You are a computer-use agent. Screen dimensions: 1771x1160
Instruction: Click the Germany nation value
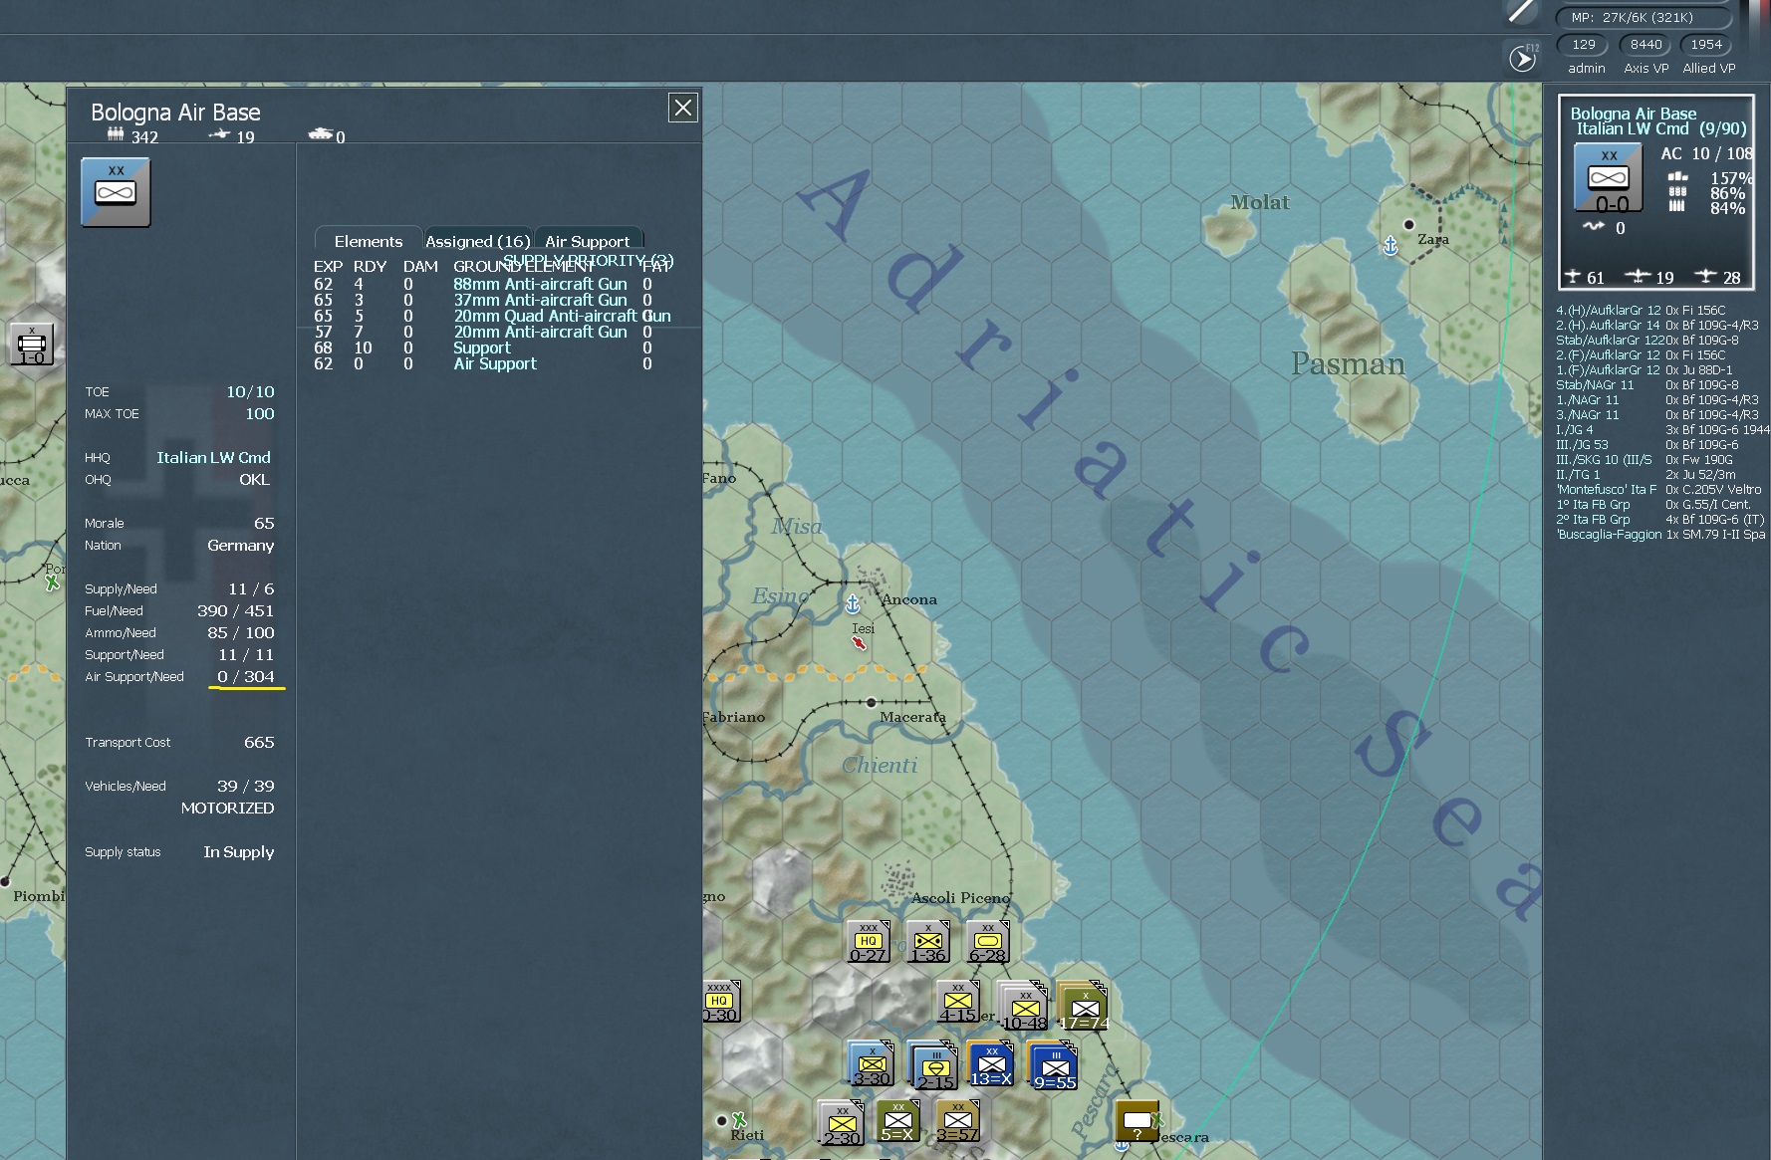(x=240, y=545)
